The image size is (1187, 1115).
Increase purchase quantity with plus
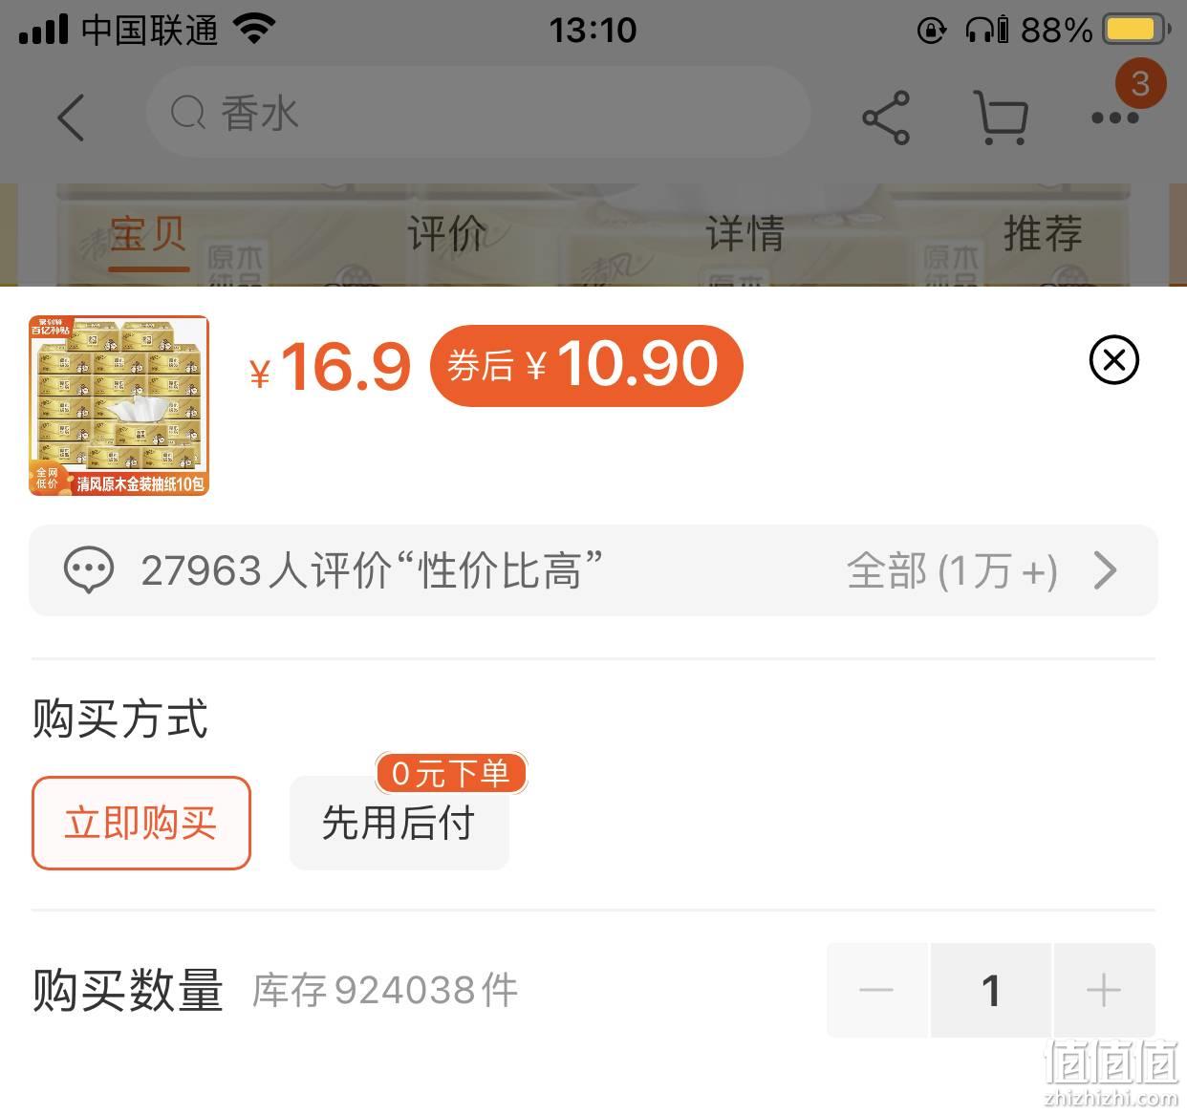pos(1104,990)
